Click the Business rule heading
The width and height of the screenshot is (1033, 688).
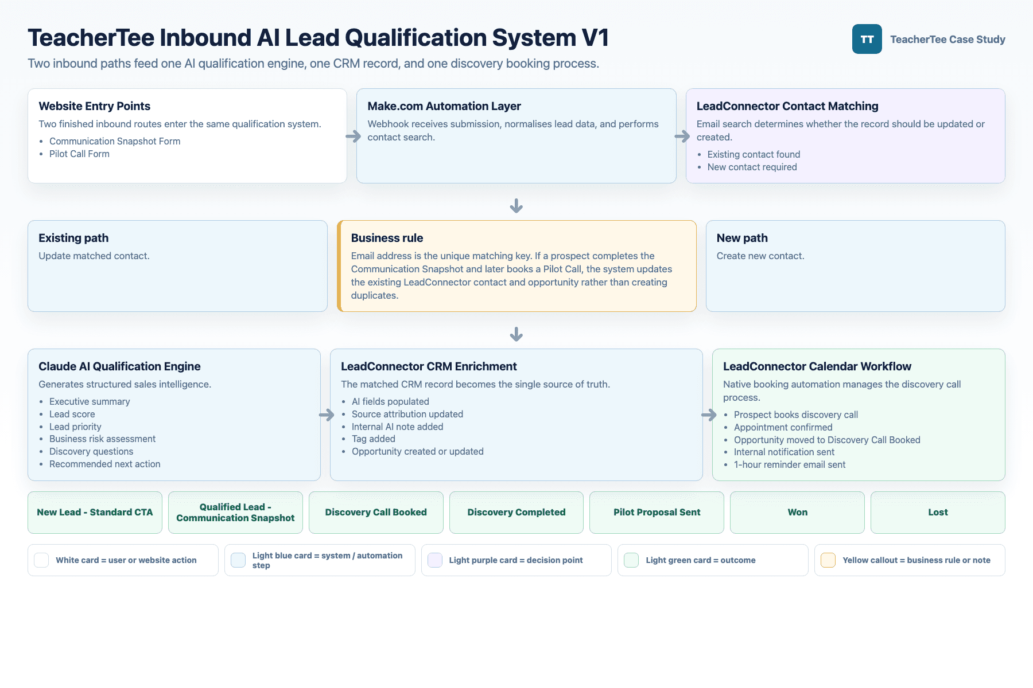(x=387, y=238)
